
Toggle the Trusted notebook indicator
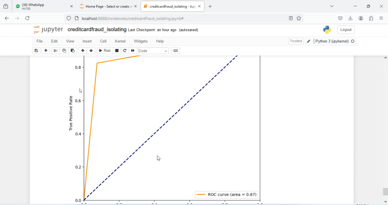[x=296, y=41]
